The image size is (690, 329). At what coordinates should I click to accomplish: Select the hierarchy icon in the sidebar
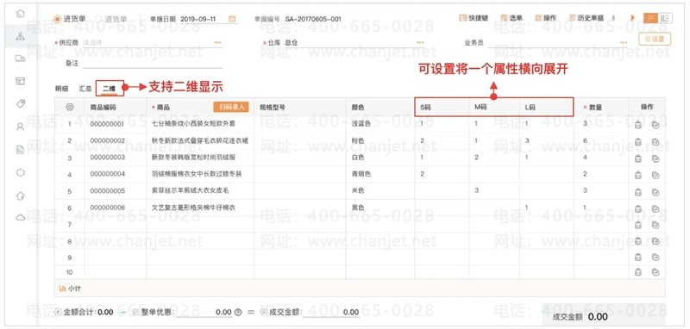20,36
